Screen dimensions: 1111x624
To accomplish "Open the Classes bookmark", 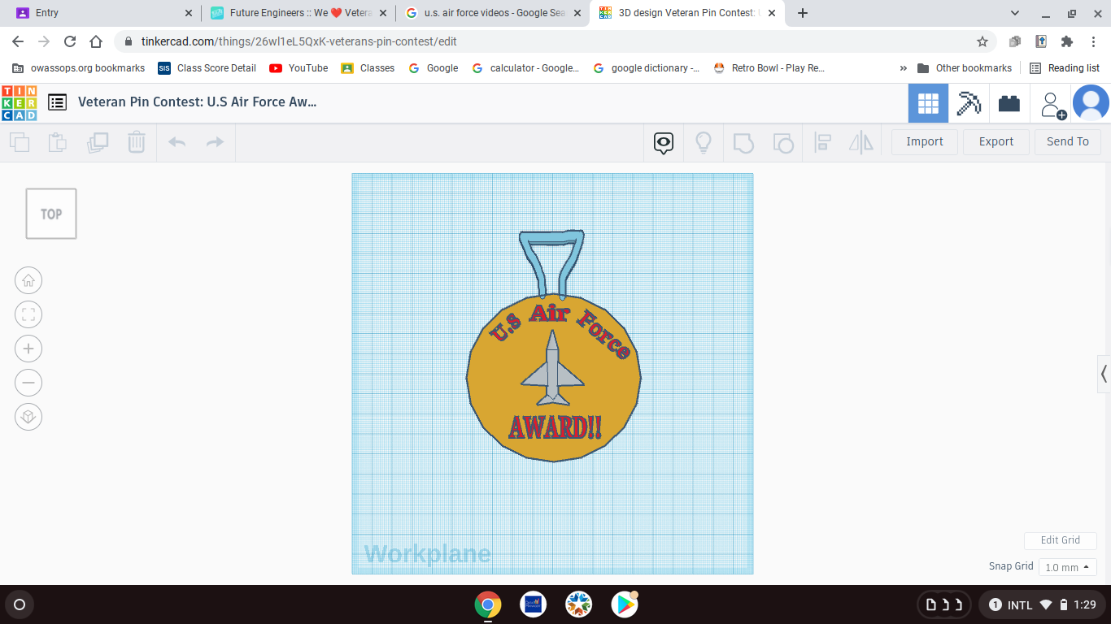I will [368, 68].
